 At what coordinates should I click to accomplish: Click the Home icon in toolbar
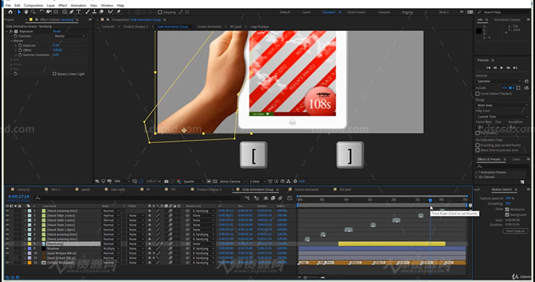click(x=10, y=12)
